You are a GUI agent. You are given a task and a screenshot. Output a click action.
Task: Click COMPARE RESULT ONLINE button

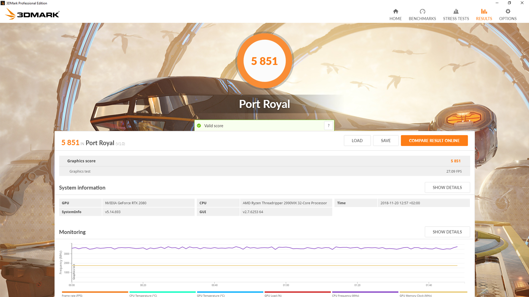pos(434,140)
